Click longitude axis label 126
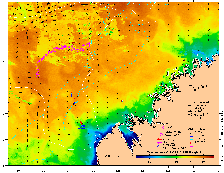 click(x=193, y=170)
